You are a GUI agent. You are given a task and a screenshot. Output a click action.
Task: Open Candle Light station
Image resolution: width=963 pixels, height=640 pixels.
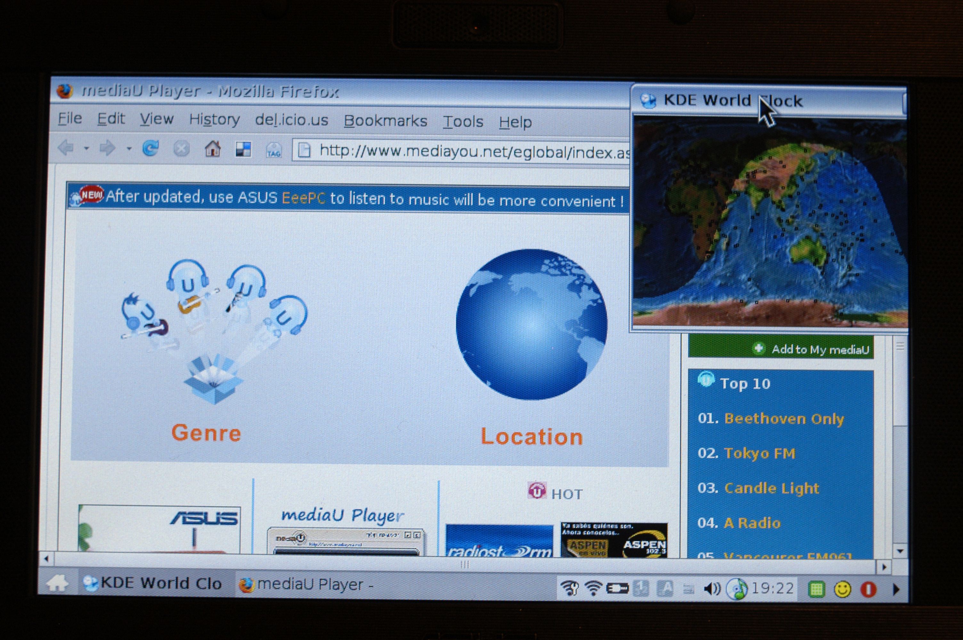[771, 488]
